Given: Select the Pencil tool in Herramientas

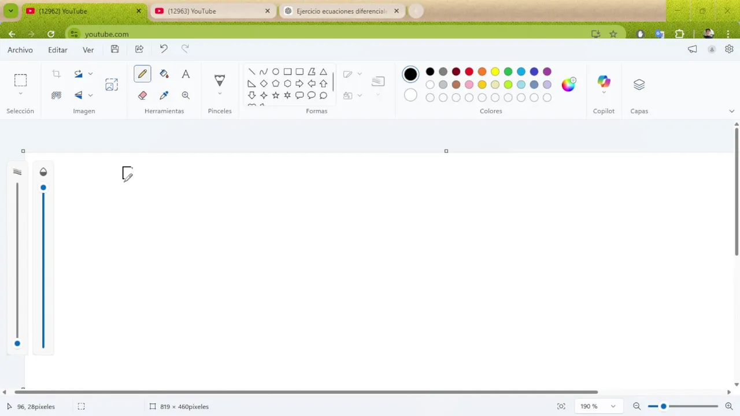Looking at the screenshot, I should tap(142, 74).
